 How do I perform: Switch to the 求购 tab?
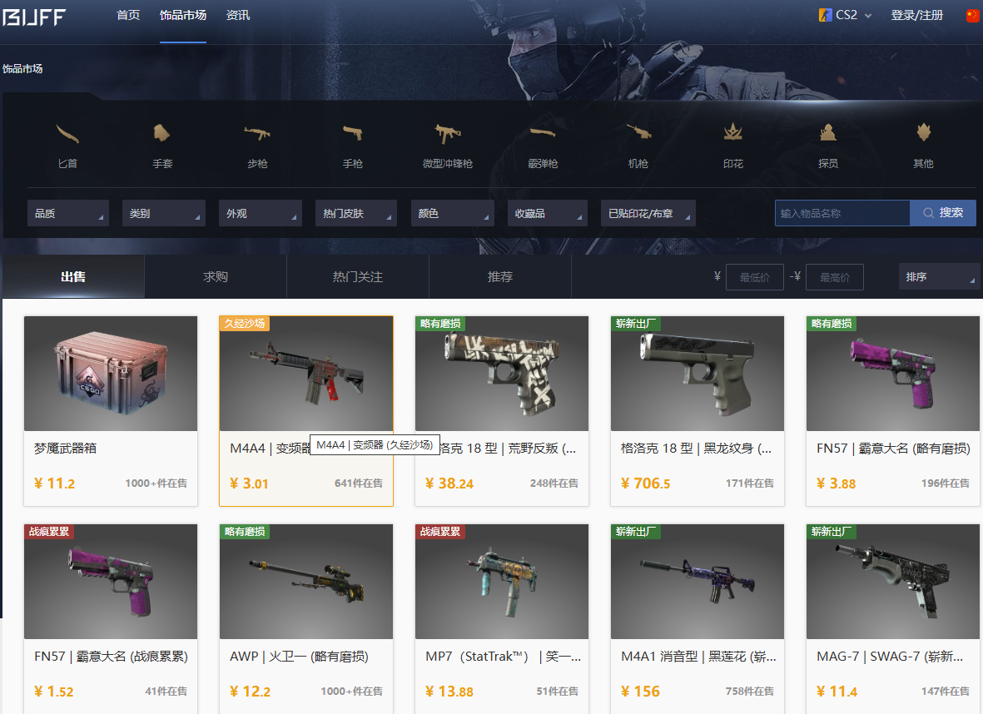(216, 276)
